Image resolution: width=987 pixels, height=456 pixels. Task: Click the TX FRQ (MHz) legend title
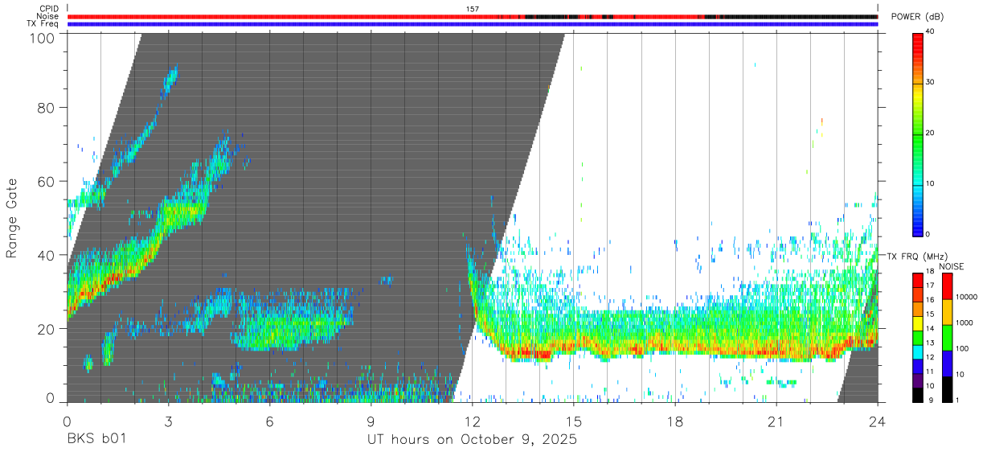(916, 256)
